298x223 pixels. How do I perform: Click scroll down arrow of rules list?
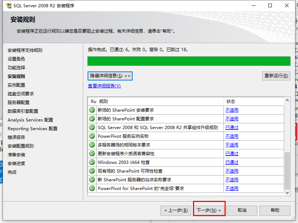[x=287, y=193]
